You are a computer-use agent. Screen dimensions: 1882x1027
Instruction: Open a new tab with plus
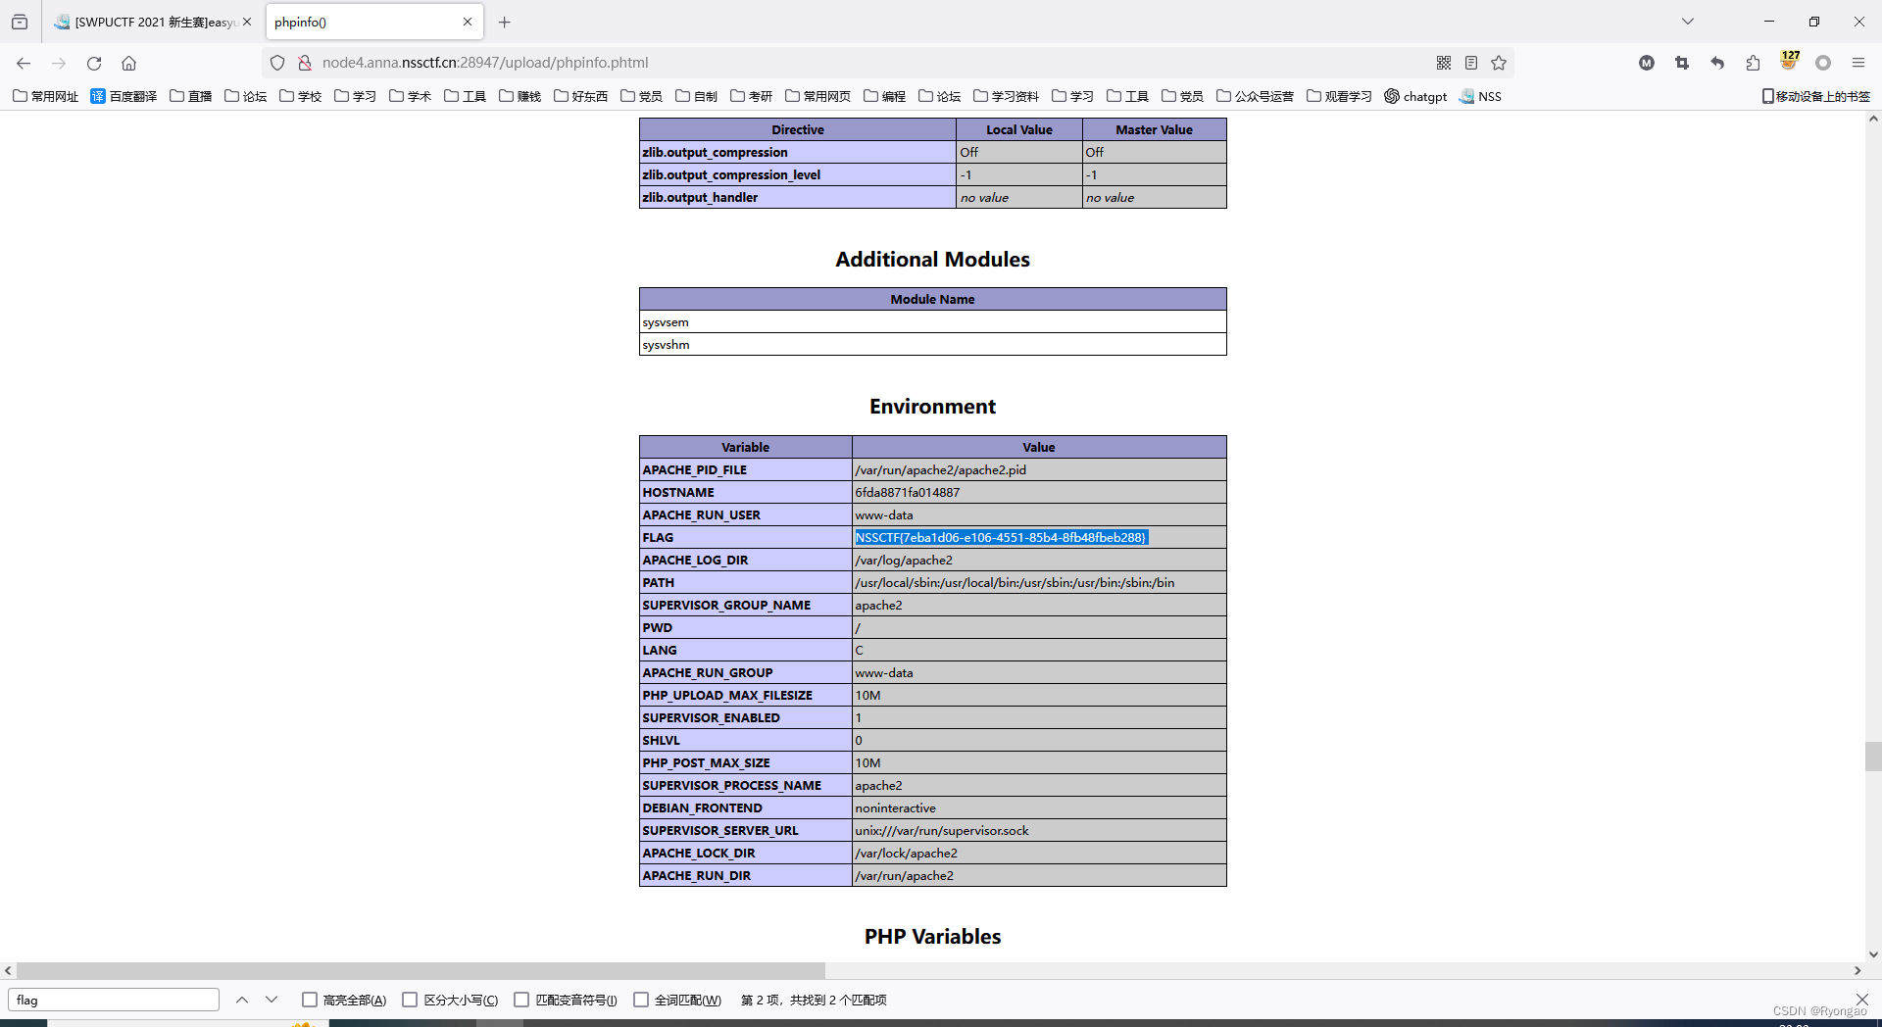[x=504, y=22]
